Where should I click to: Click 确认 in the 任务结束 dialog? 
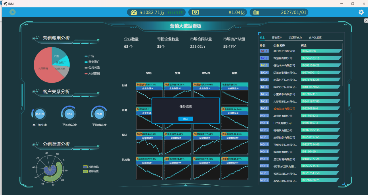point(185,119)
